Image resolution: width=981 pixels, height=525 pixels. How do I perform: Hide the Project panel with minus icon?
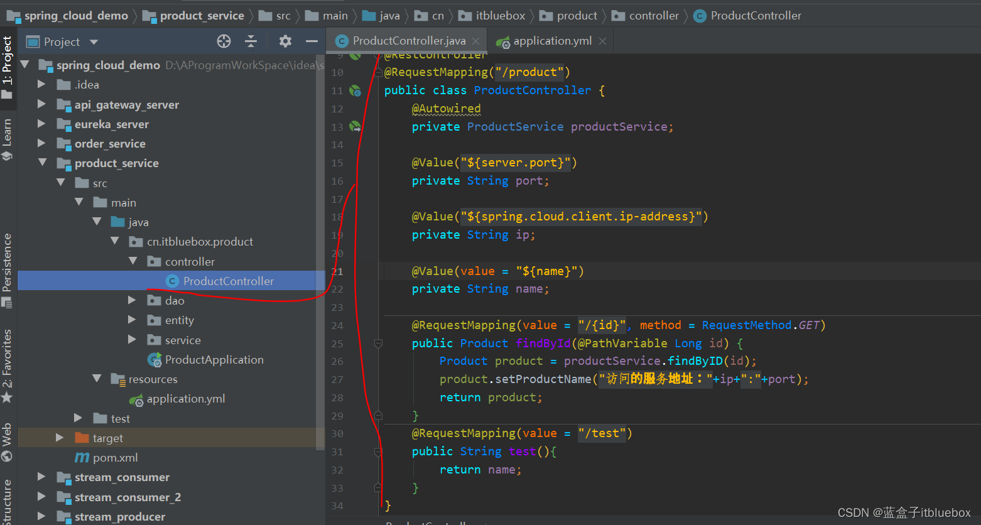(x=312, y=41)
